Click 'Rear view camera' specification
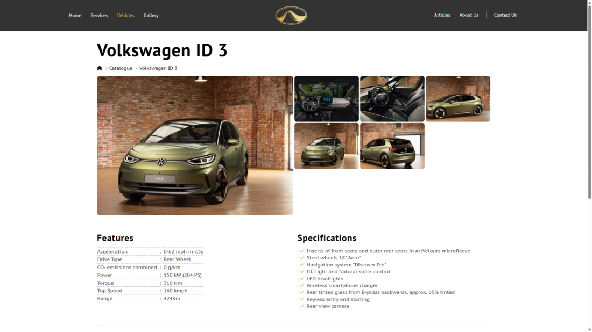 pyautogui.click(x=328, y=306)
